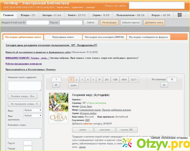Open print year link 2009
Screen dimensions: 190x151
click(87, 120)
